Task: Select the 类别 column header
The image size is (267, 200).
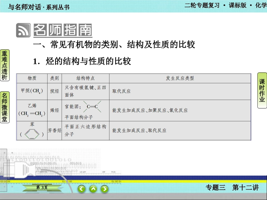Action: 55,78
